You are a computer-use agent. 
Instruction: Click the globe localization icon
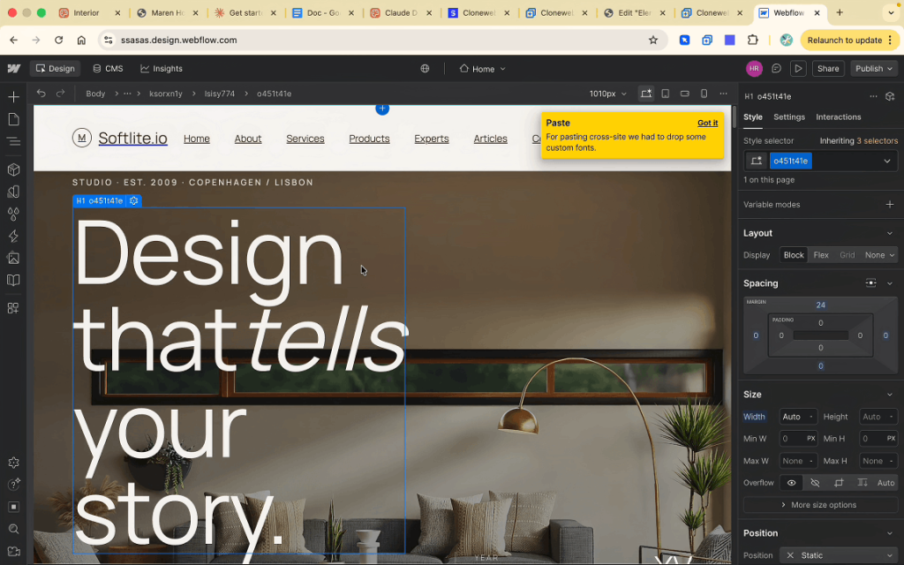[x=425, y=69]
